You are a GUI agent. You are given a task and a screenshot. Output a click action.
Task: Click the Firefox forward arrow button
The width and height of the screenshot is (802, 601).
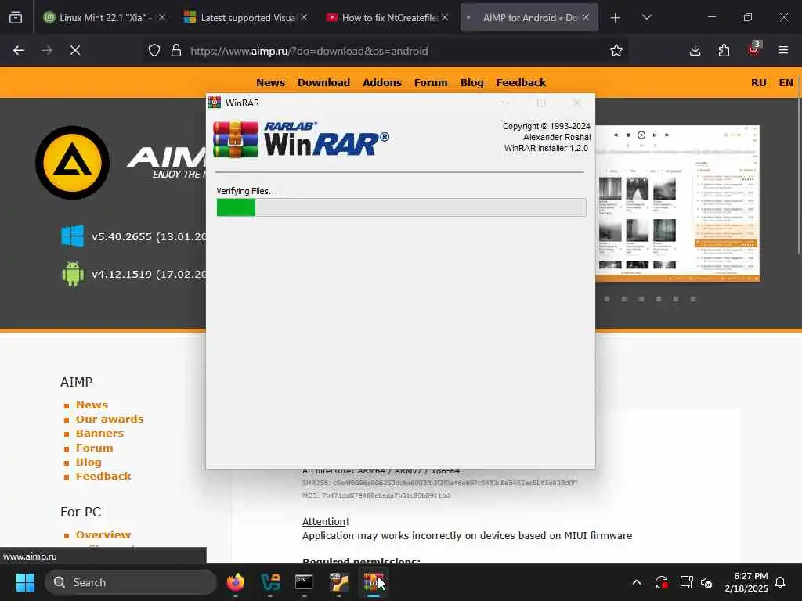pos(47,51)
